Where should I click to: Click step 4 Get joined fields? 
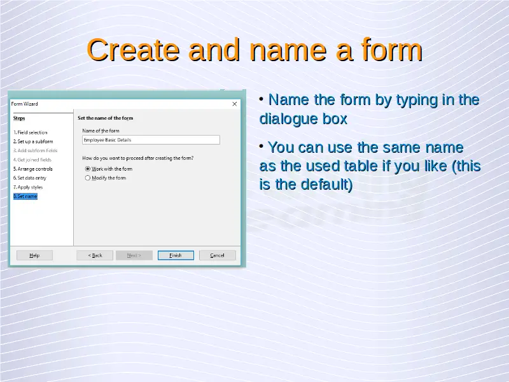(32, 160)
